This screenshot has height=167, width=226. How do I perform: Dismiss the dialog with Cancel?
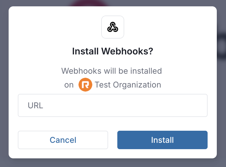pos(63,140)
